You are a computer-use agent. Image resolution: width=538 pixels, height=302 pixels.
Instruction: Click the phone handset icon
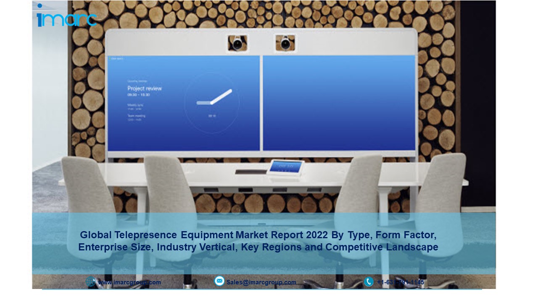pyautogui.click(x=369, y=281)
